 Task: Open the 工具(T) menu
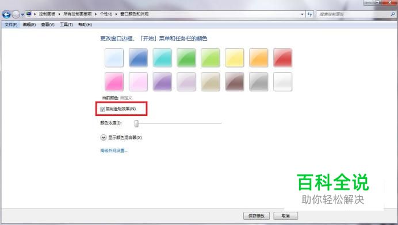pyautogui.click(x=66, y=25)
